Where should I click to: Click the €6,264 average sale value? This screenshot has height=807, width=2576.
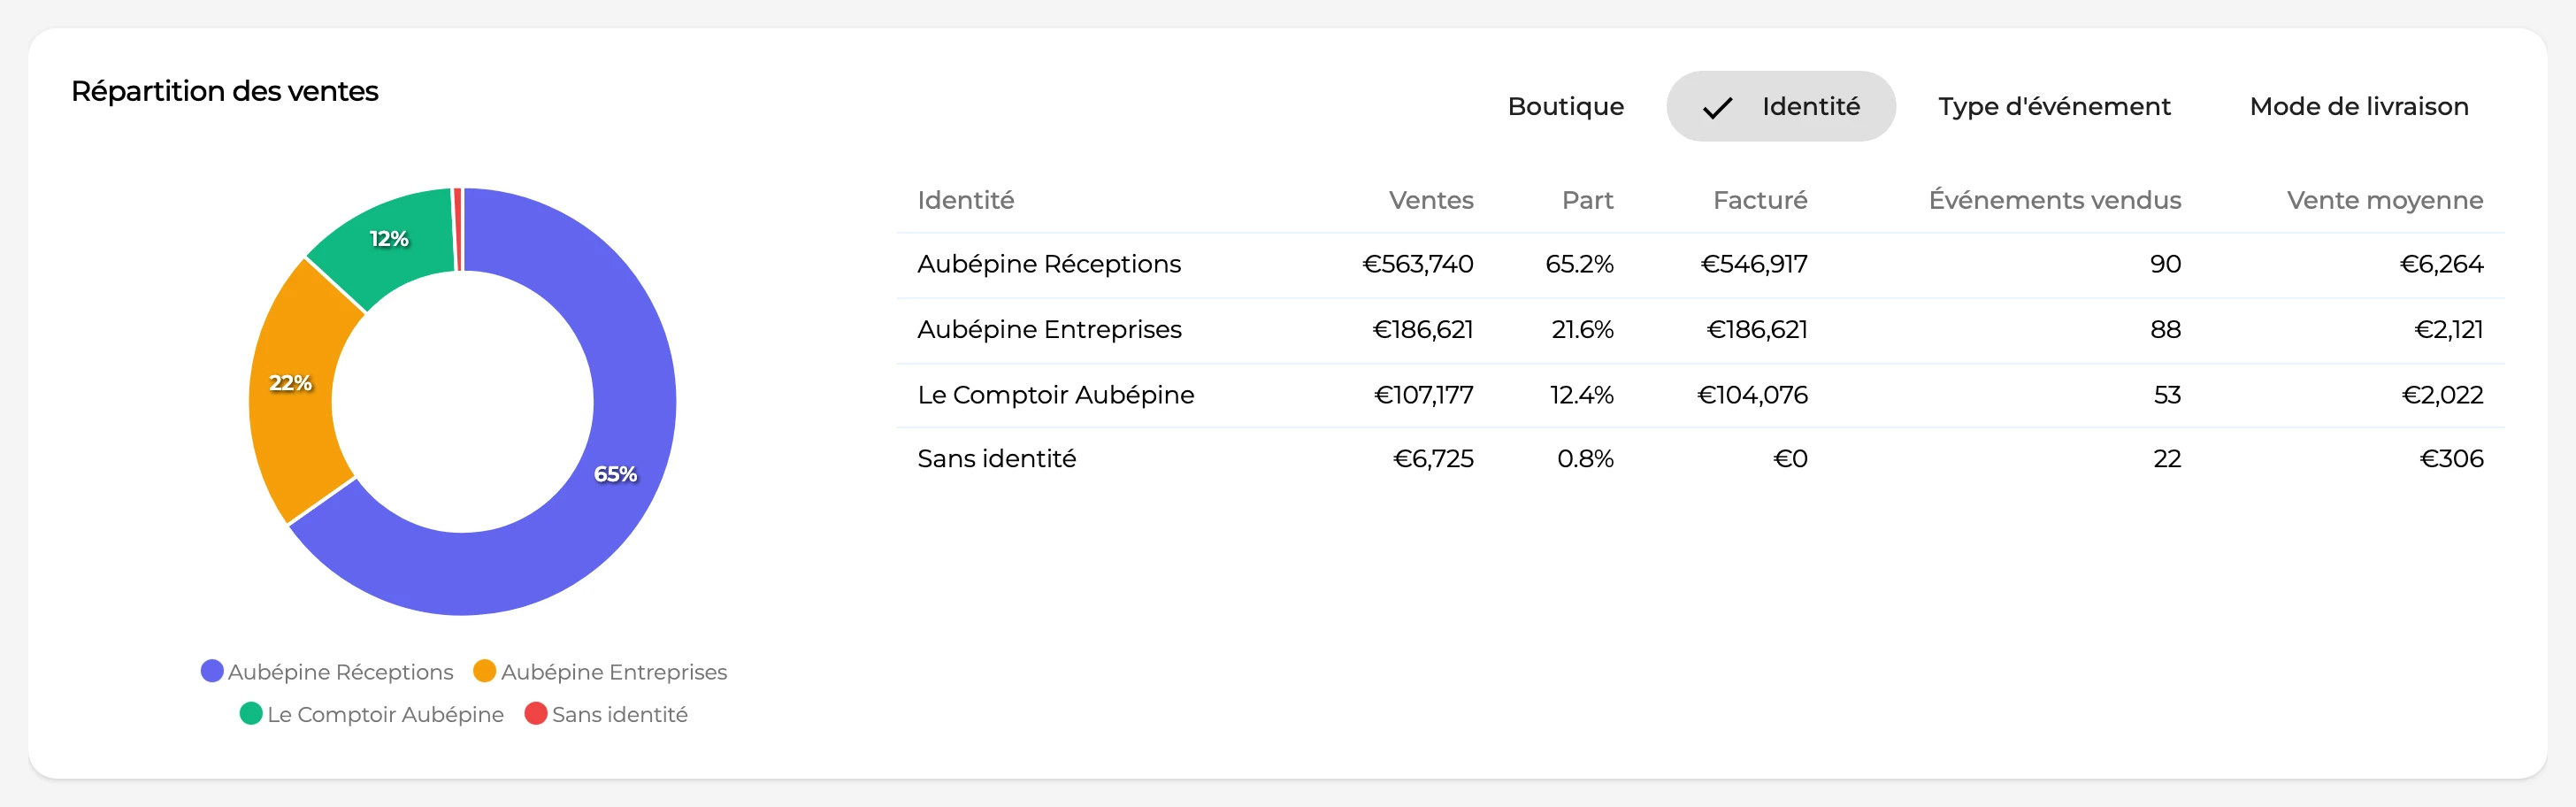tap(2441, 264)
